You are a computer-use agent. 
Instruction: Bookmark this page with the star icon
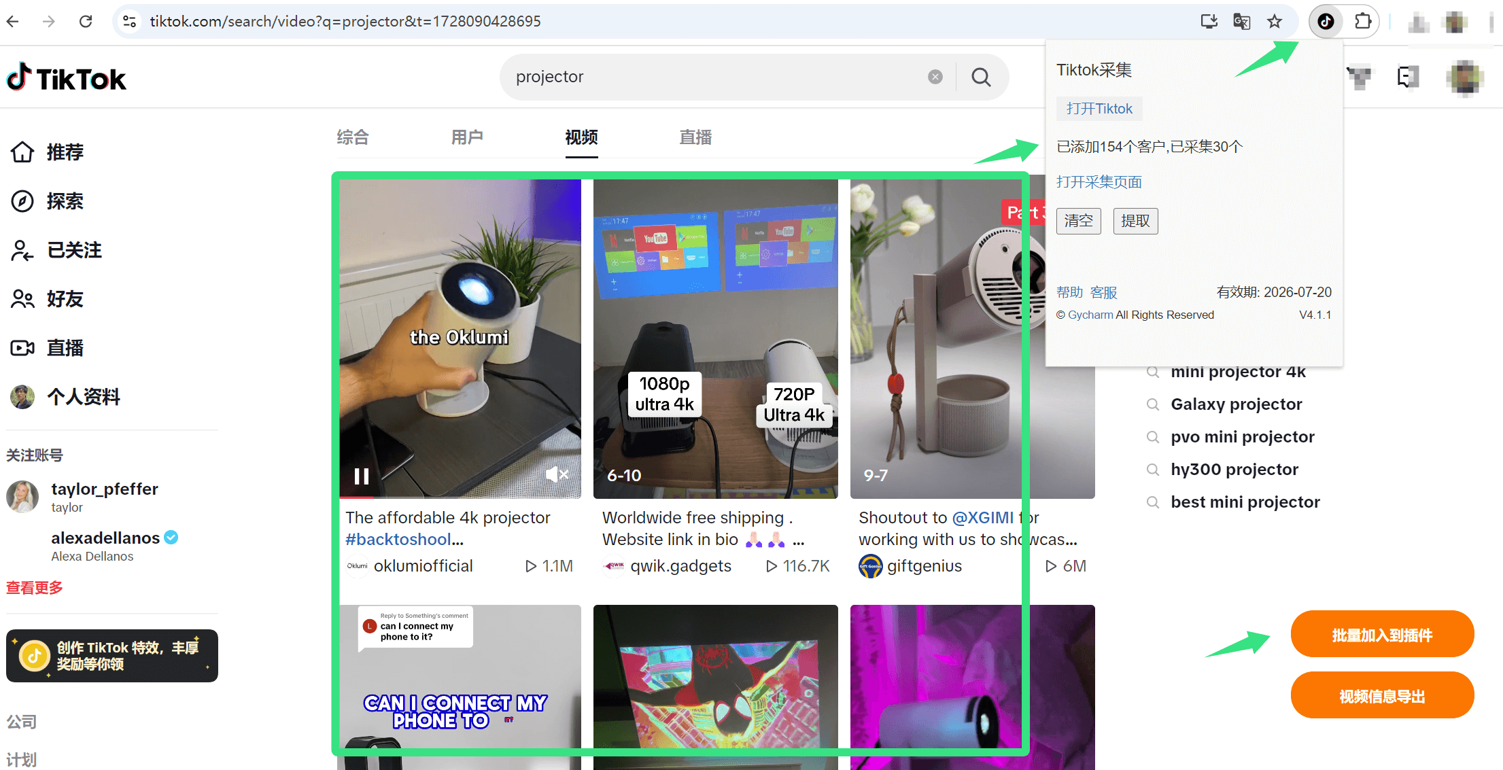[1275, 21]
